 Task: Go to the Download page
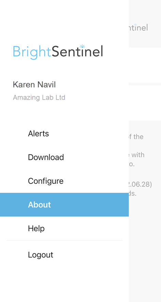(64, 158)
